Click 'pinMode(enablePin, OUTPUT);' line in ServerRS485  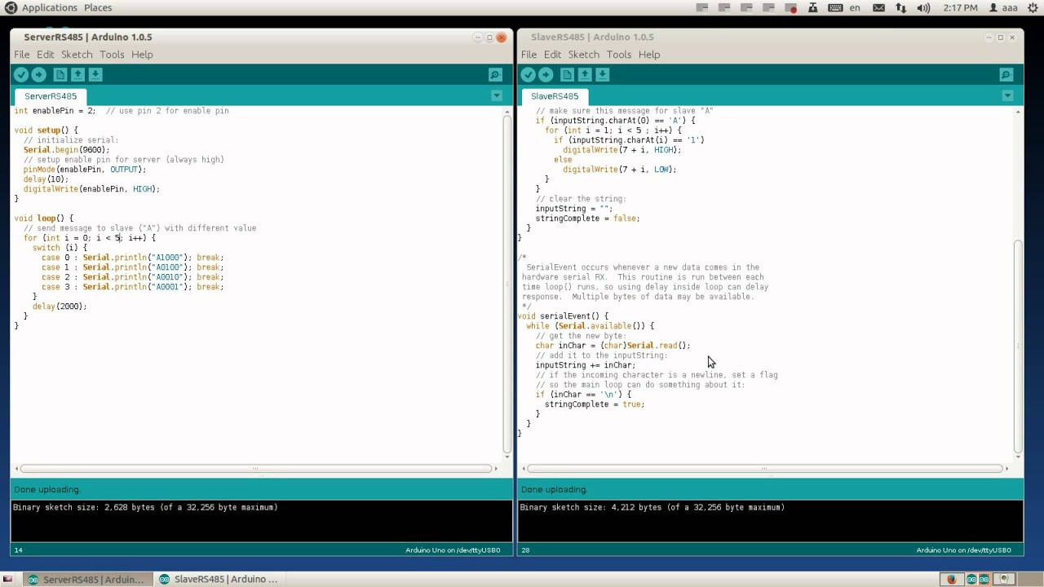tap(85, 170)
